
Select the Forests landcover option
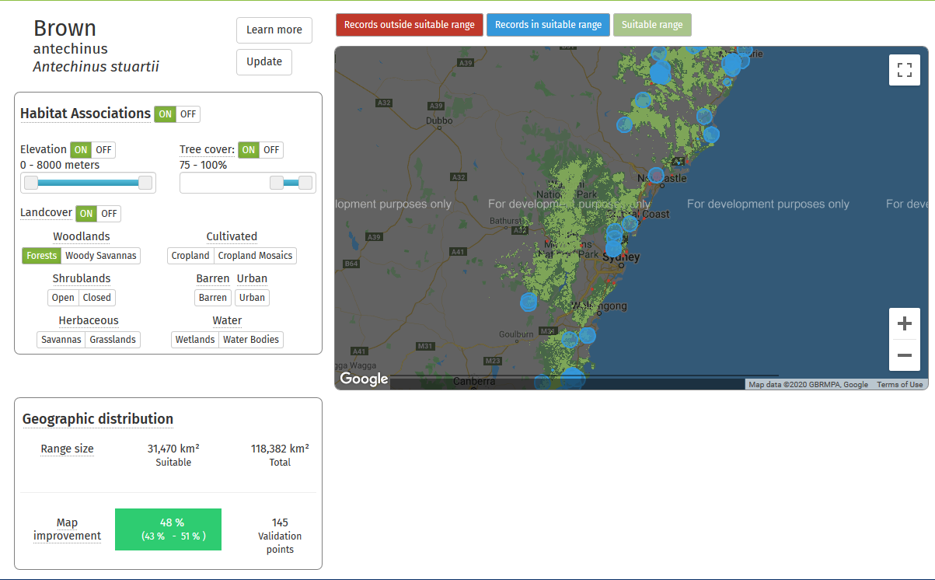[41, 256]
